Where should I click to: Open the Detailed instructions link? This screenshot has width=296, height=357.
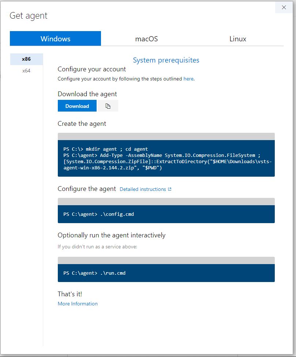tap(143, 189)
